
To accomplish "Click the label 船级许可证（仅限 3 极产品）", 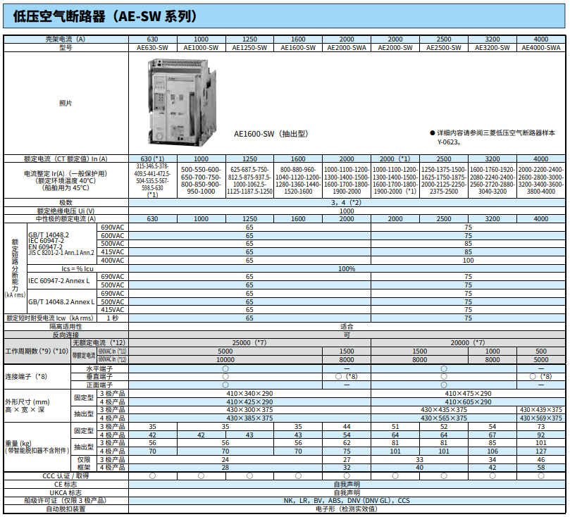I will pos(66,501).
